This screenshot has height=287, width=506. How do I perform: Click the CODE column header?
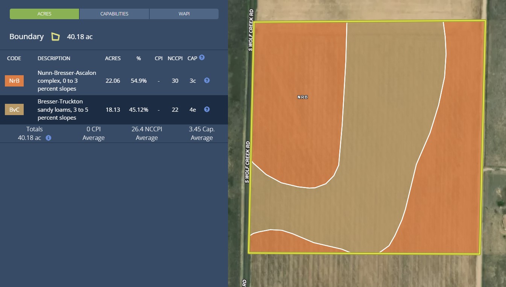pyautogui.click(x=14, y=58)
